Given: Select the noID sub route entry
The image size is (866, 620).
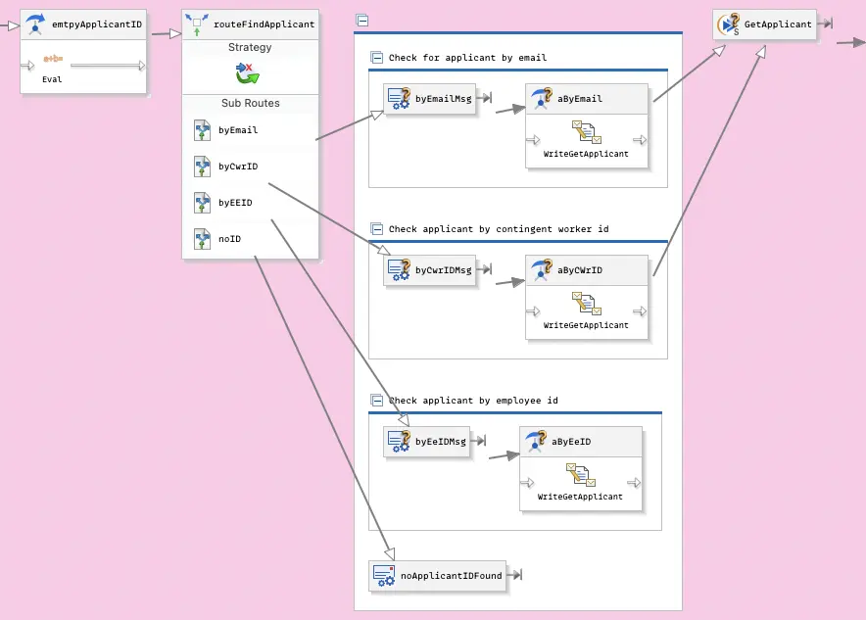Looking at the screenshot, I should 226,238.
